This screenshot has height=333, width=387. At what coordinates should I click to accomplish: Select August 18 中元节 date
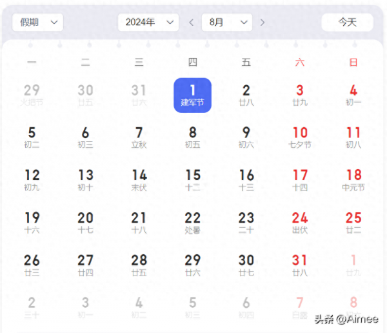353,180
